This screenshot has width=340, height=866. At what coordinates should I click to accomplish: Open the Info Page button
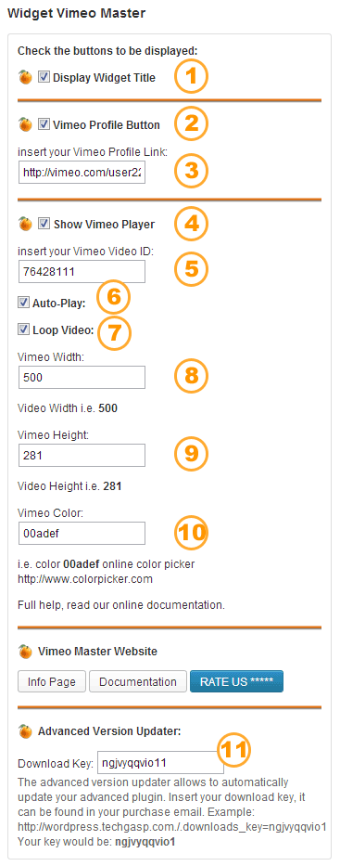tap(52, 681)
